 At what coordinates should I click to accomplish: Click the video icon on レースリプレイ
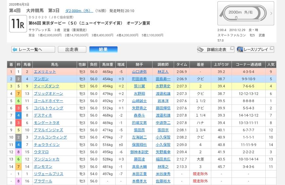pyautogui.click(x=240, y=49)
